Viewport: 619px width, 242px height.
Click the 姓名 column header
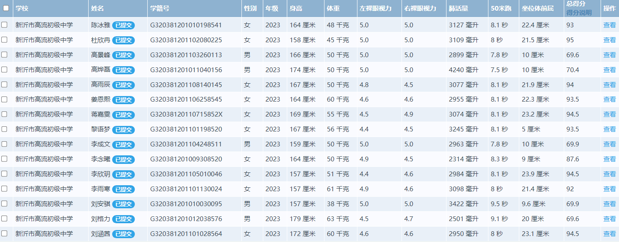coord(98,9)
